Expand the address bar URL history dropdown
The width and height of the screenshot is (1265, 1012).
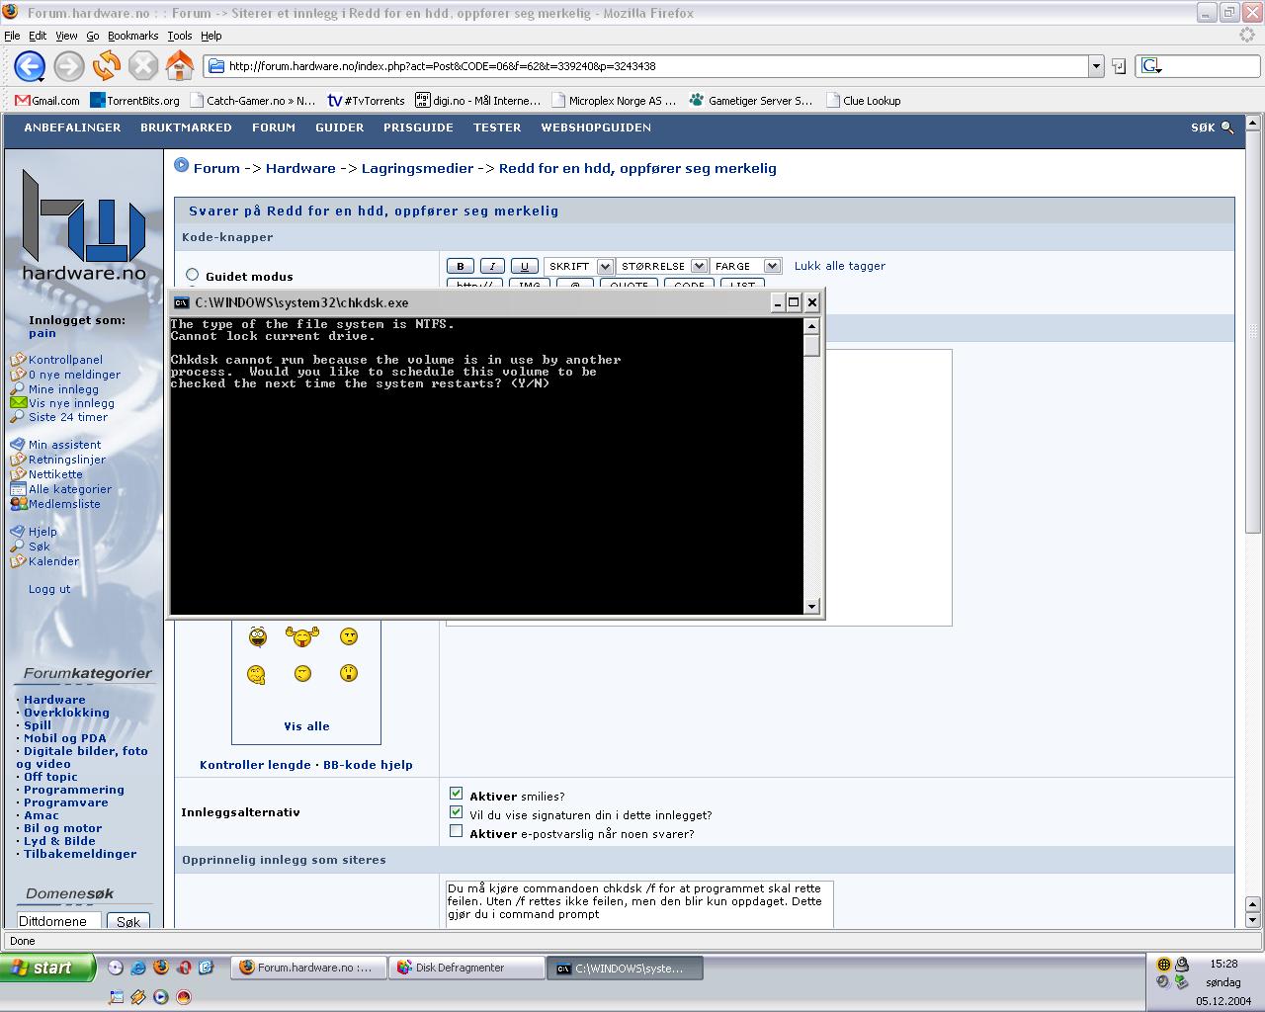[x=1095, y=66]
